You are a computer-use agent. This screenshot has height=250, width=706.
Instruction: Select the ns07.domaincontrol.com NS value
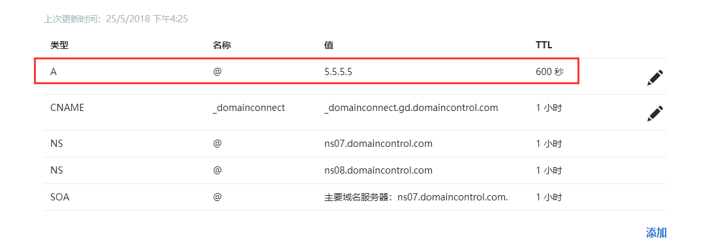(x=378, y=144)
